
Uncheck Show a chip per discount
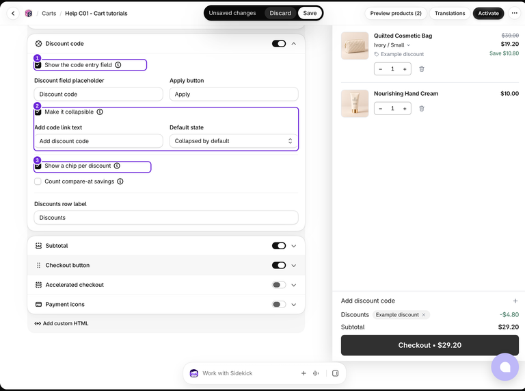pos(38,166)
